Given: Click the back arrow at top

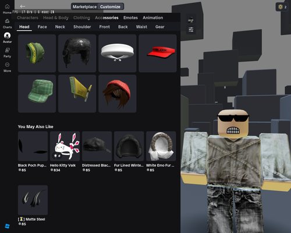Looking at the screenshot, I should 23,6.
